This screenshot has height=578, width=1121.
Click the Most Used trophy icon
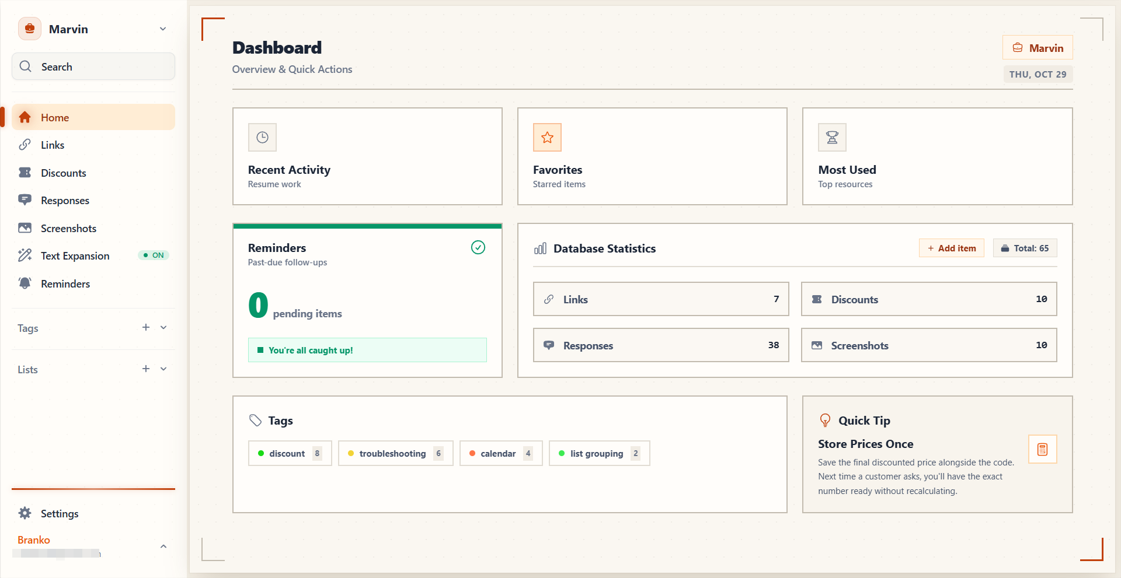click(832, 138)
